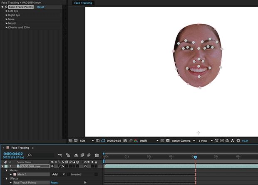The width and height of the screenshot is (258, 185).
Task: Open the Active Camera 3D view dropdown
Action: click(x=183, y=141)
